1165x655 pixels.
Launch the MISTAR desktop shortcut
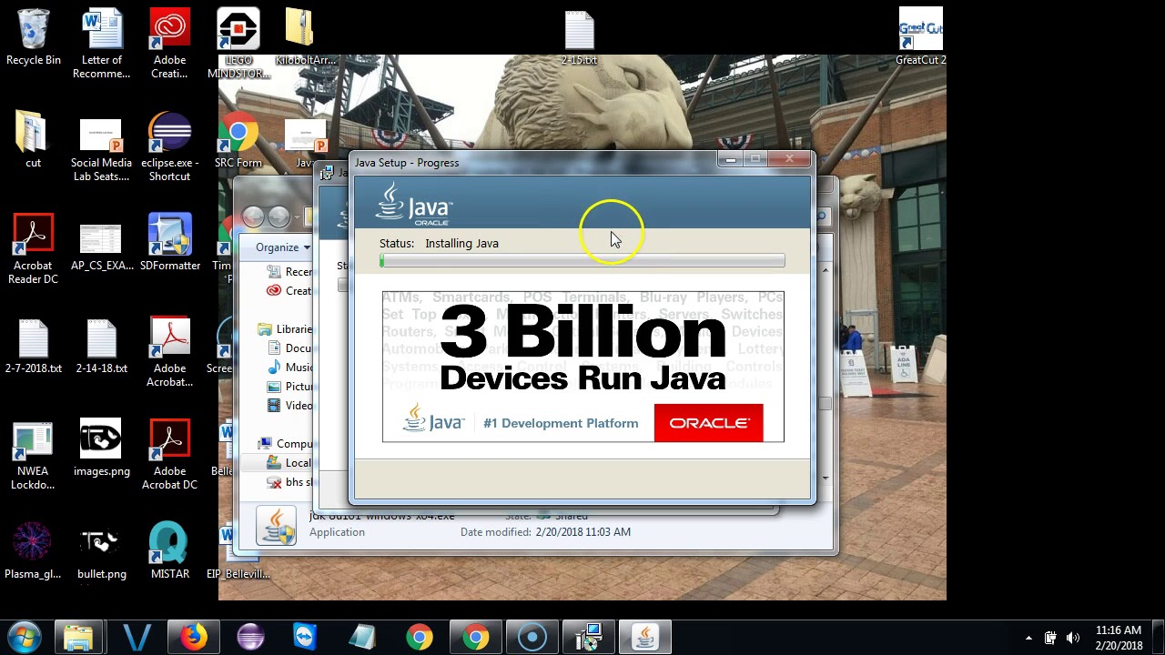tap(169, 550)
